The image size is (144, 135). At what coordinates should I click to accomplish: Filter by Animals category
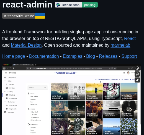point(33,127)
